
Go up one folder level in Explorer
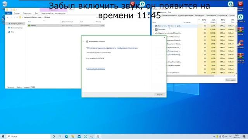[x=17, y=17]
